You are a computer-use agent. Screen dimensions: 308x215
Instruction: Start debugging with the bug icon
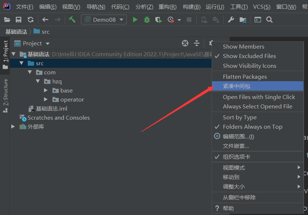pos(147,20)
